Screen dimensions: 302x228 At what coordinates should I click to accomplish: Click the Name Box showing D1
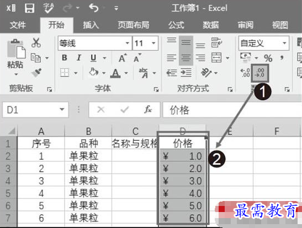(x=35, y=110)
